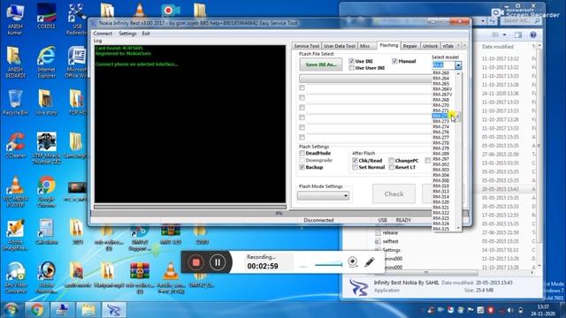This screenshot has width=566, height=318.
Task: Click the pencil annotation icon on recorder
Action: pyautogui.click(x=370, y=261)
